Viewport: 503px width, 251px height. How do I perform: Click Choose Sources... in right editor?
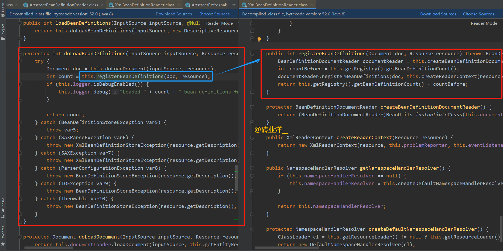tap(480, 14)
